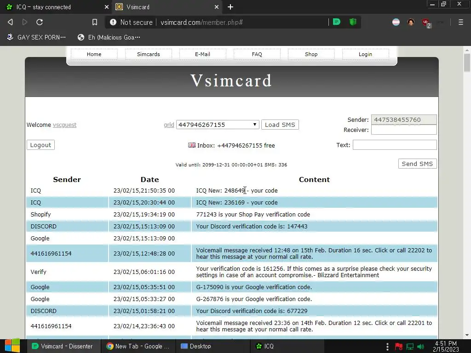Image resolution: width=471 pixels, height=353 pixels.
Task: Open the Home menu item
Action: (94, 54)
